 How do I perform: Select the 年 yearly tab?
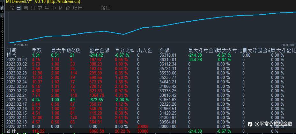pos(47,8)
